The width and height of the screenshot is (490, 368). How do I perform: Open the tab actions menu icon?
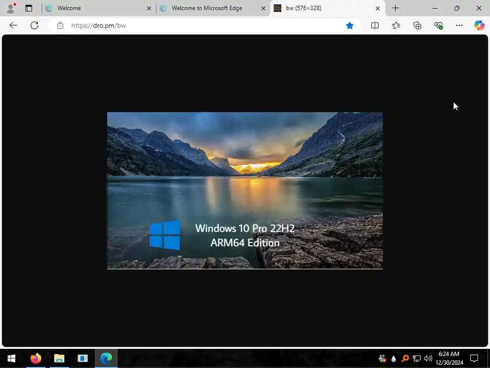point(29,8)
